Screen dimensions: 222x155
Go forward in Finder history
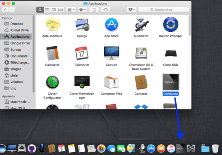click(11, 10)
